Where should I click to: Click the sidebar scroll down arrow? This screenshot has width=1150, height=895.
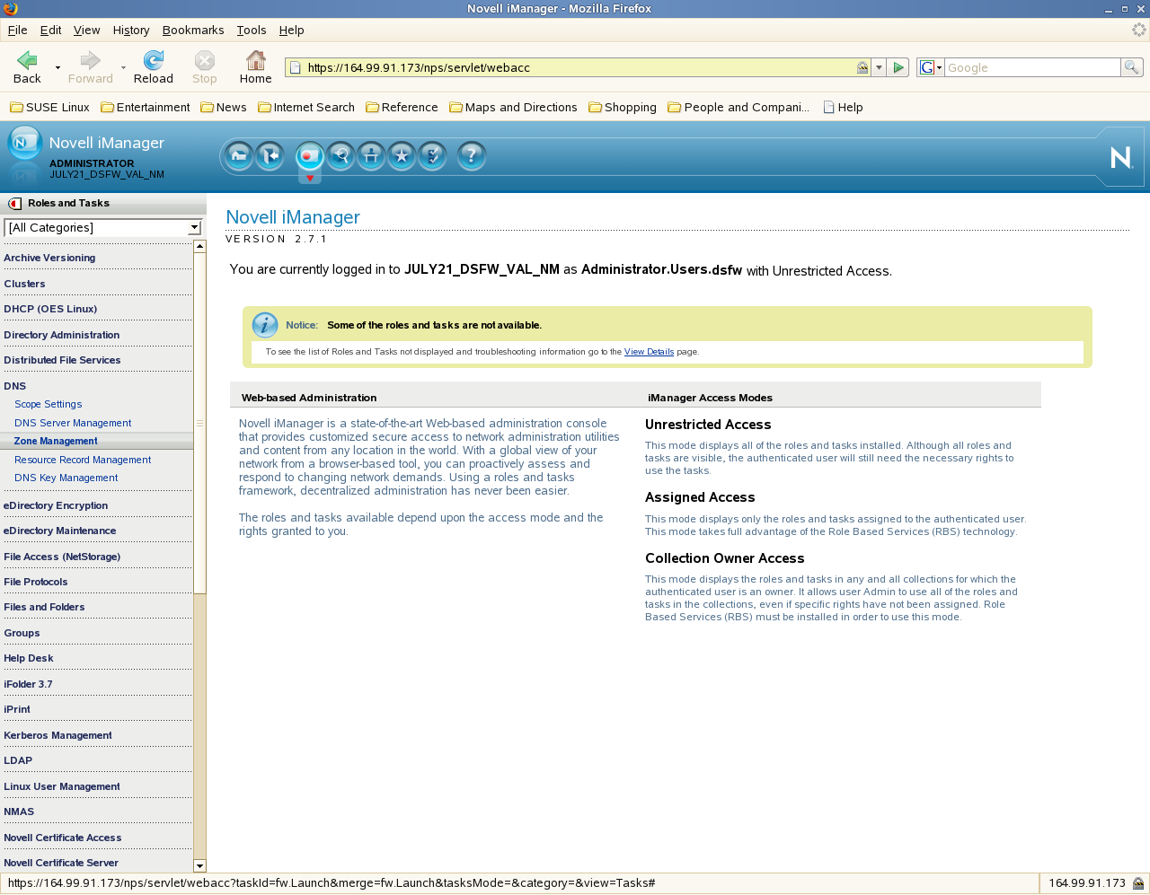tap(200, 866)
